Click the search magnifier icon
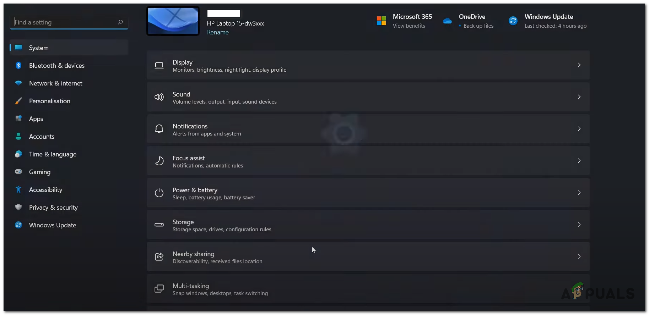The height and width of the screenshot is (315, 649). [120, 22]
